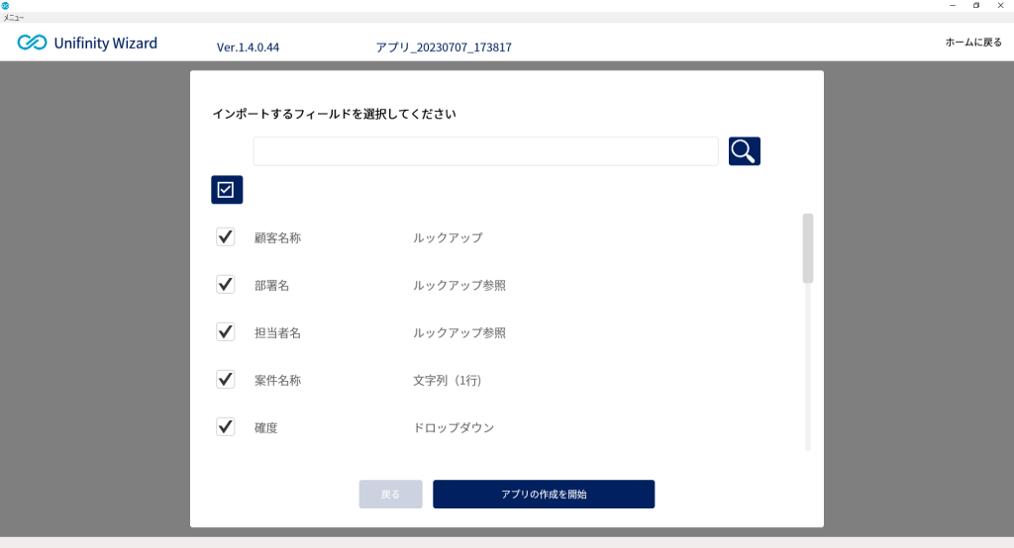Viewport: 1014px width, 548px height.
Task: Click the app name アプリ_20230707_173817
Action: click(x=444, y=47)
